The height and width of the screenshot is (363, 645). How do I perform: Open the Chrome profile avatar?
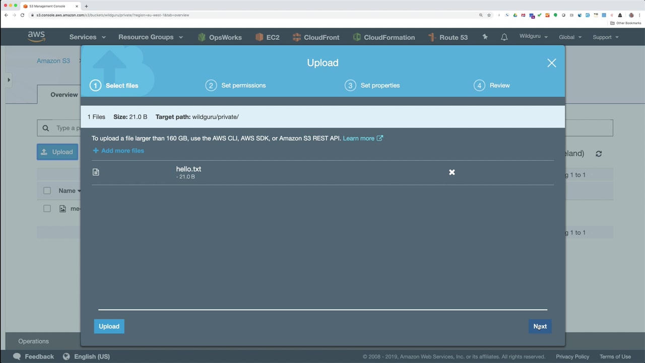click(631, 15)
